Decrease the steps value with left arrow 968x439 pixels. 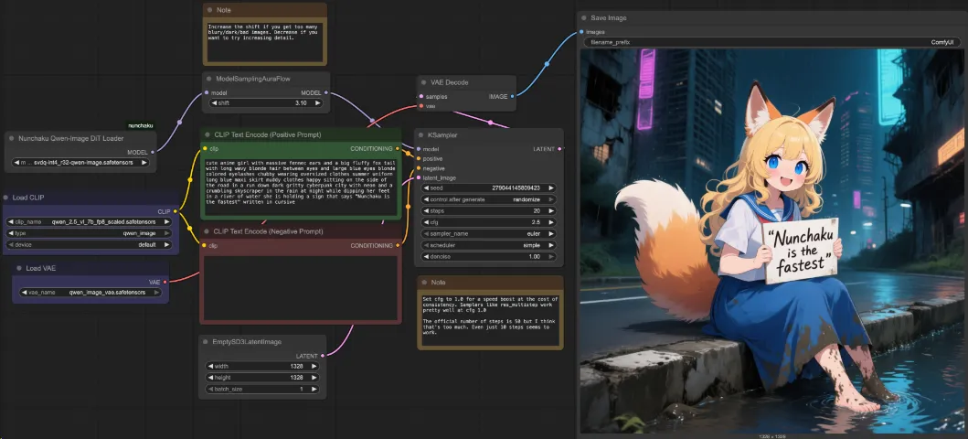pos(427,211)
